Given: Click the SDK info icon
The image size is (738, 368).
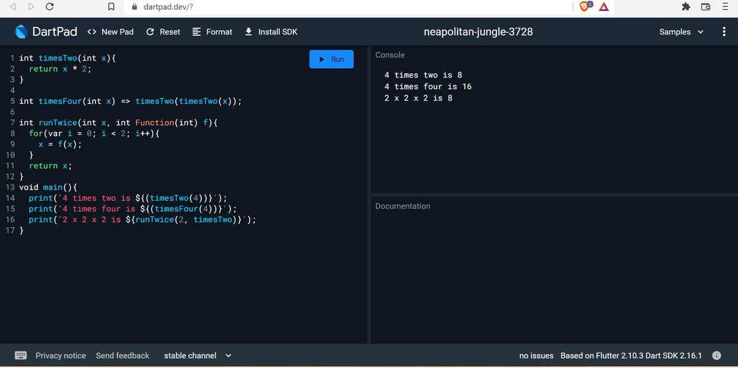Looking at the screenshot, I should (716, 356).
